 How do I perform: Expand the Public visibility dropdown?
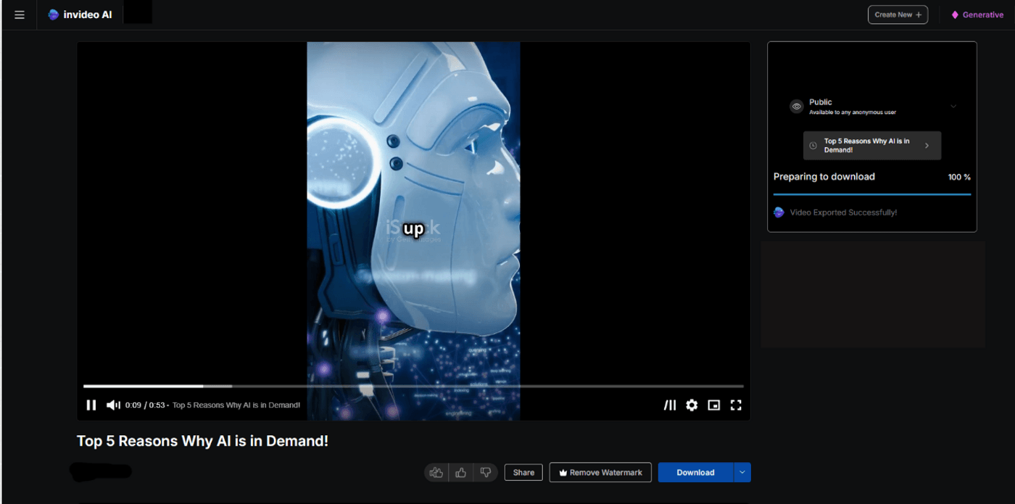(x=954, y=106)
